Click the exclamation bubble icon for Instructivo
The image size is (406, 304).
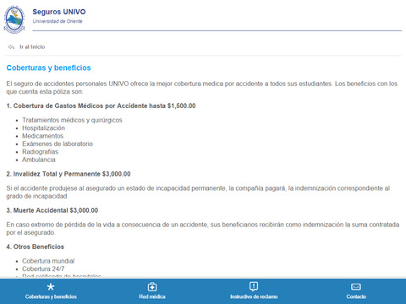[x=254, y=286]
